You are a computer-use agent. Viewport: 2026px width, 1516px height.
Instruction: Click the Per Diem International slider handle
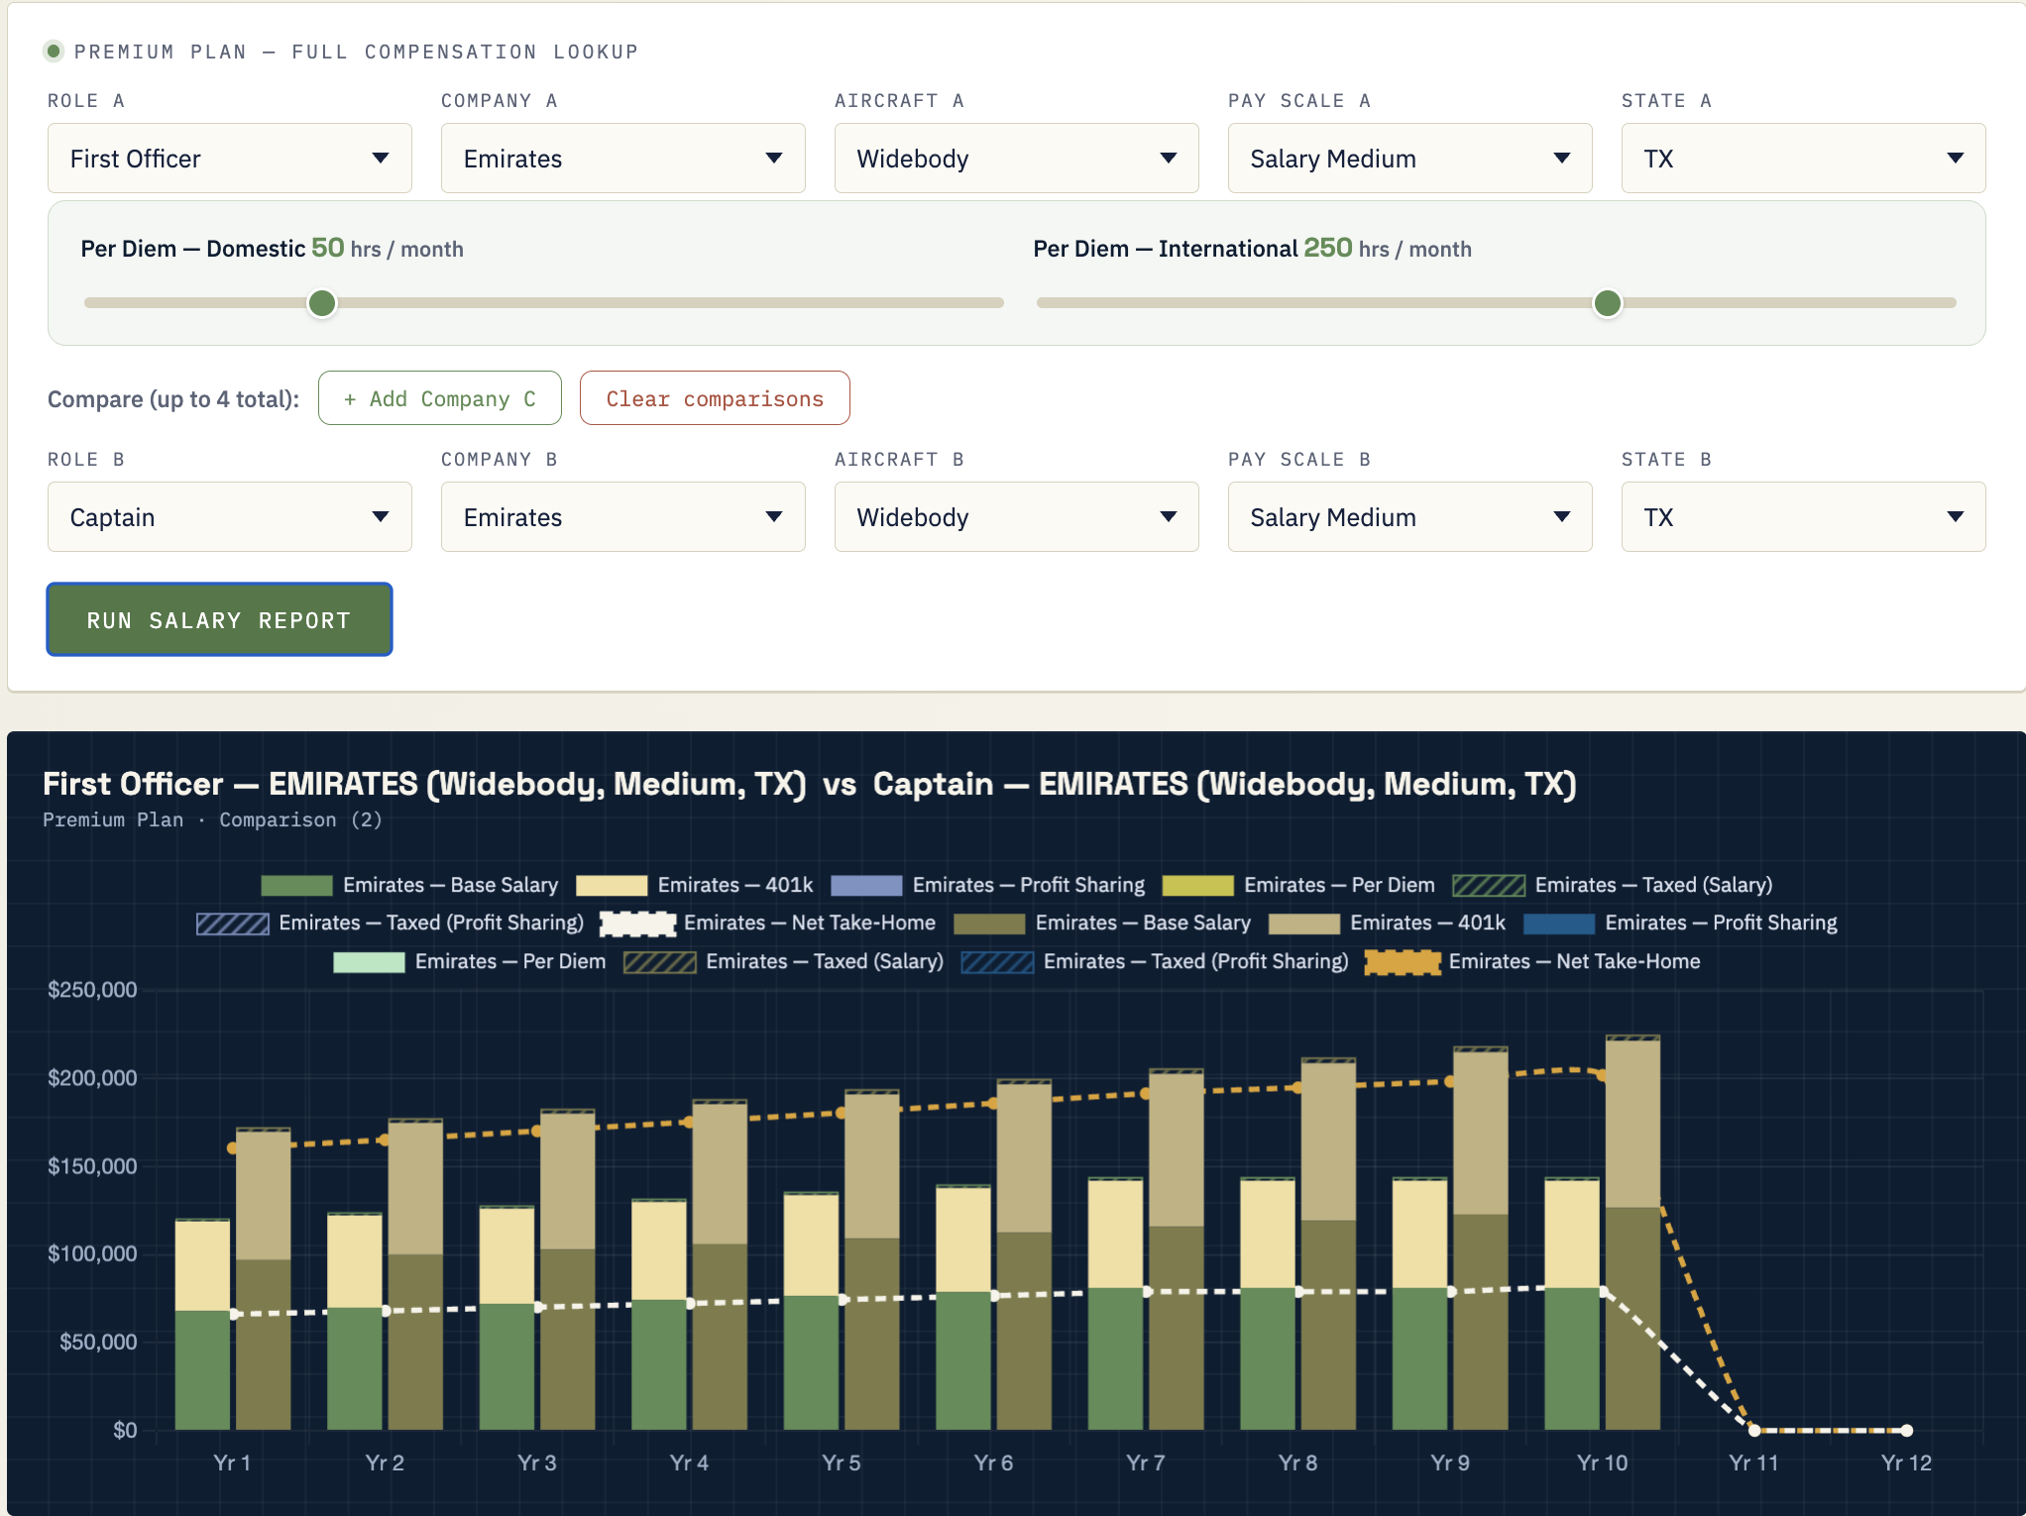(1608, 303)
